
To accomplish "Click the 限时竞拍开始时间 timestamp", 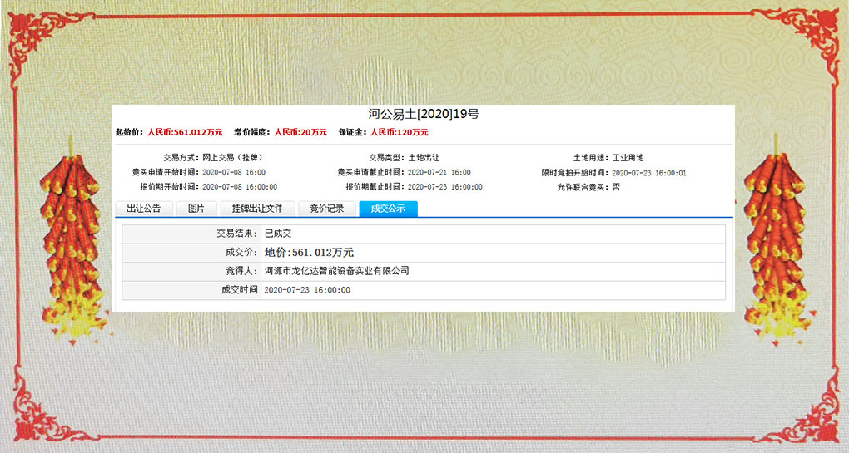I will (x=648, y=173).
